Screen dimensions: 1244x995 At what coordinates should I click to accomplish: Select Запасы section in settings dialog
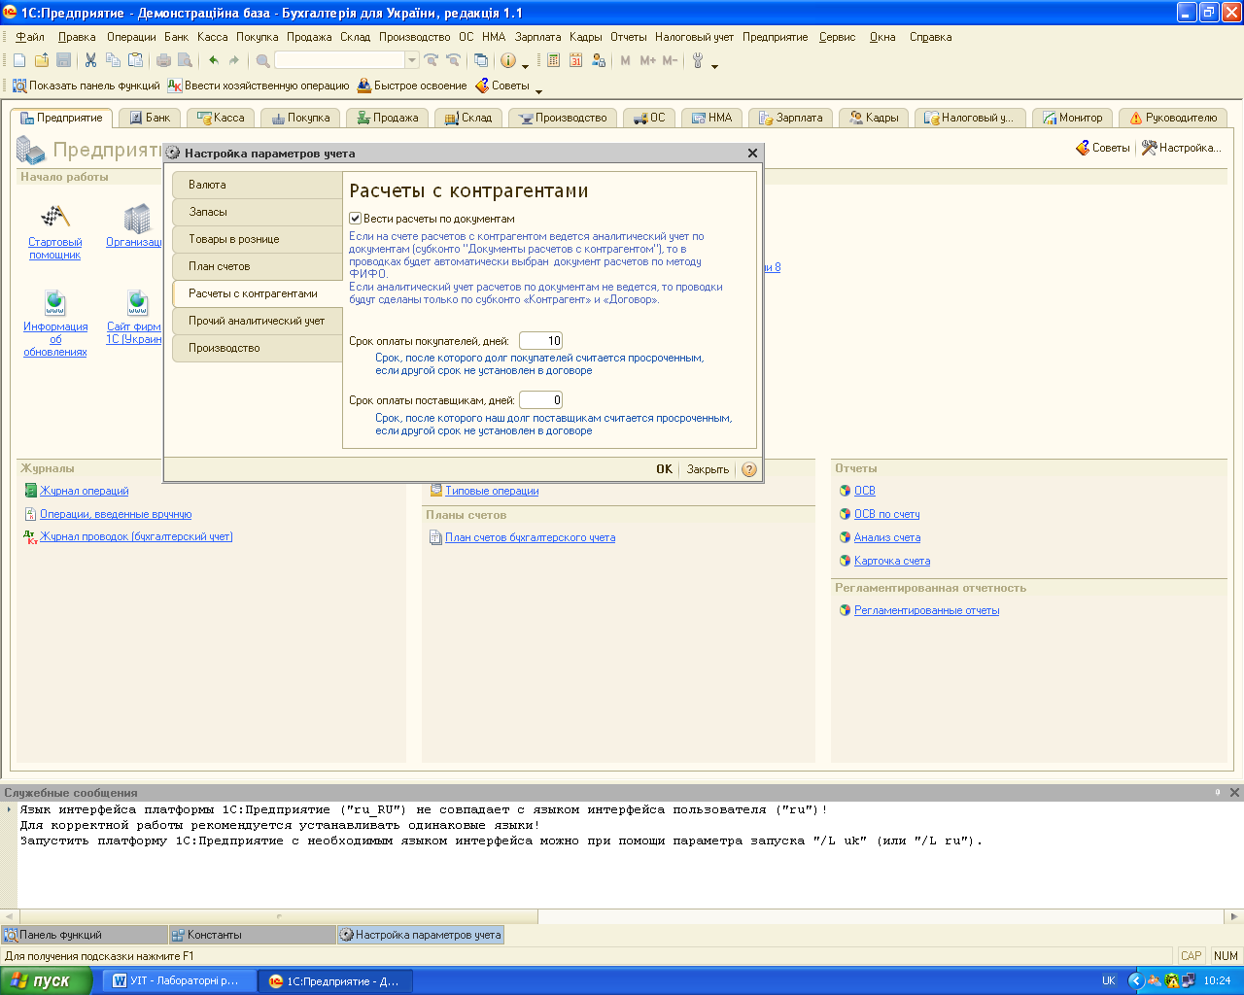(x=258, y=212)
